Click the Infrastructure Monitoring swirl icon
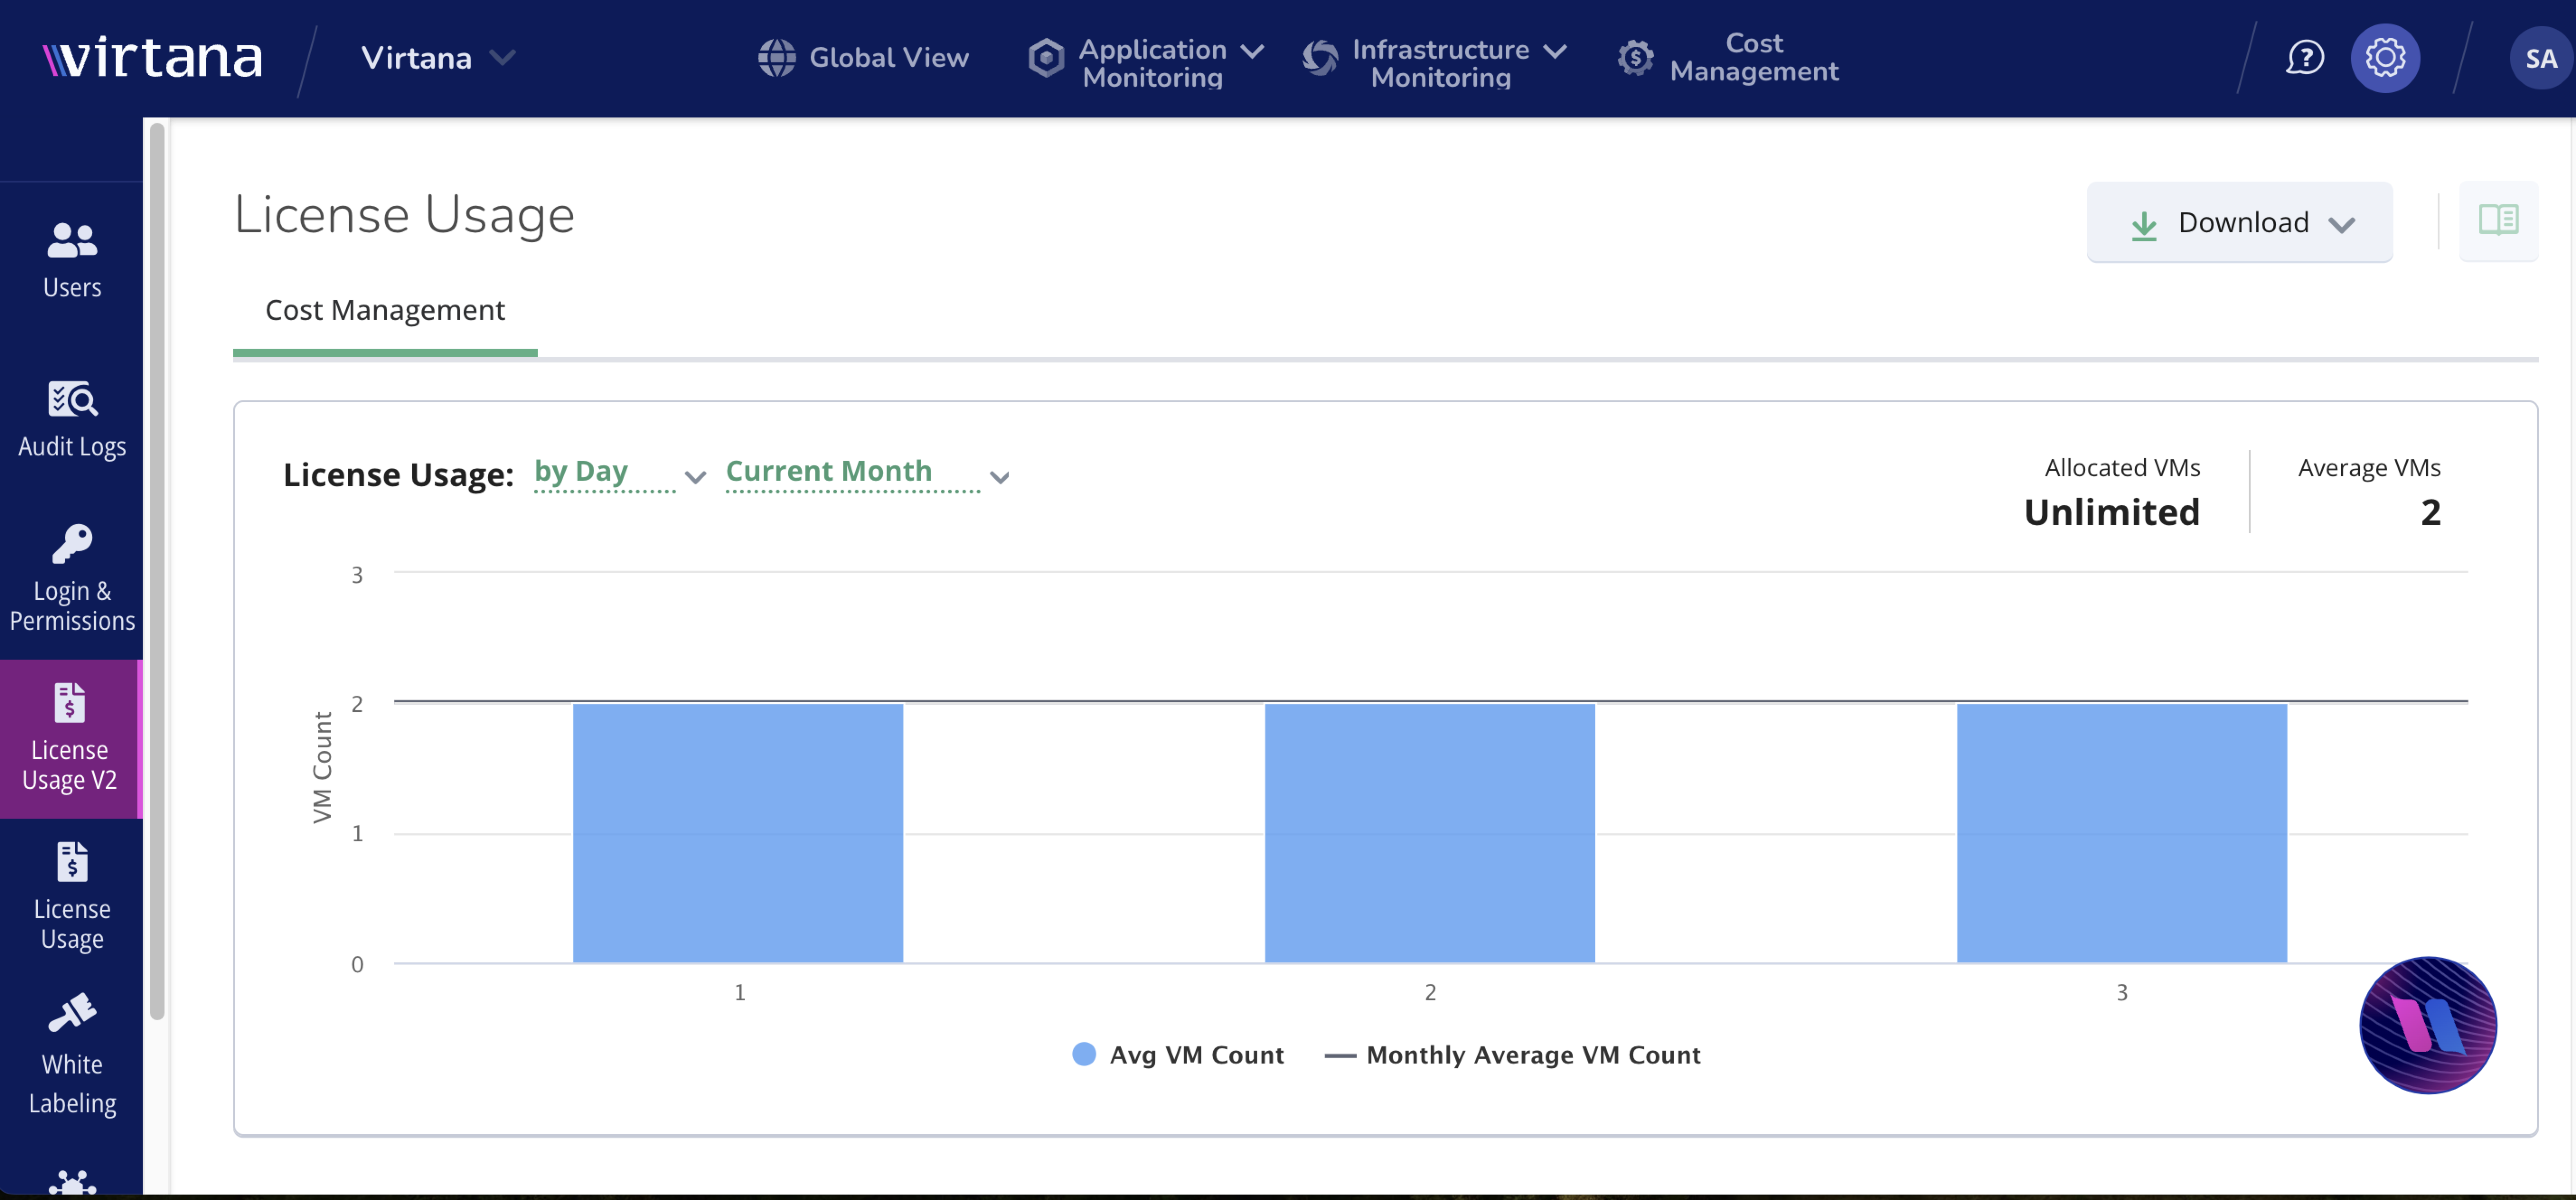 pos(1320,58)
